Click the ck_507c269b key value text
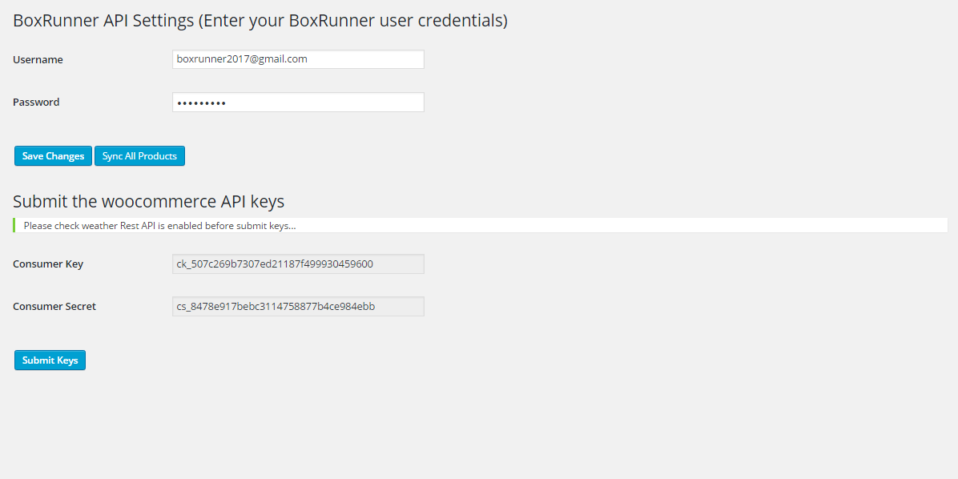 tap(275, 264)
